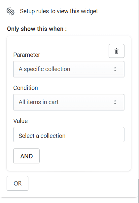Click the Value field label

(20, 121)
